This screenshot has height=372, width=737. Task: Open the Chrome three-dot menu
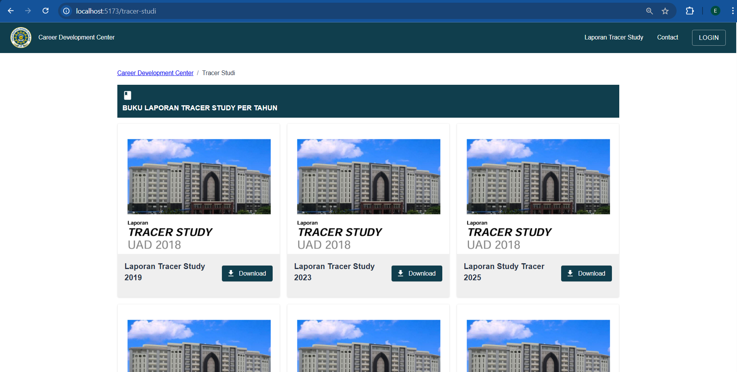pos(732,11)
